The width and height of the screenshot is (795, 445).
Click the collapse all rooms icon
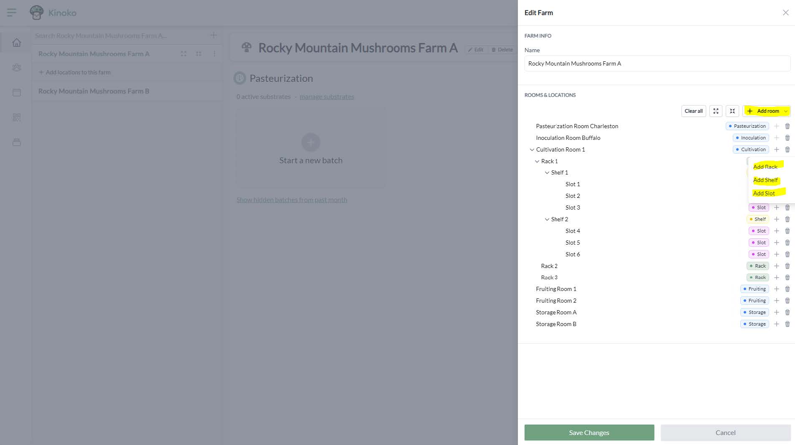732,111
